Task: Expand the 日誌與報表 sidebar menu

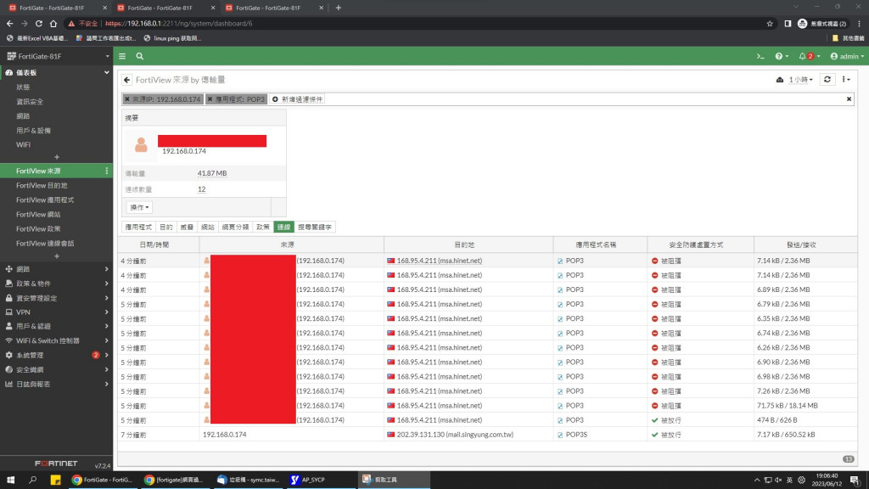Action: (57, 384)
